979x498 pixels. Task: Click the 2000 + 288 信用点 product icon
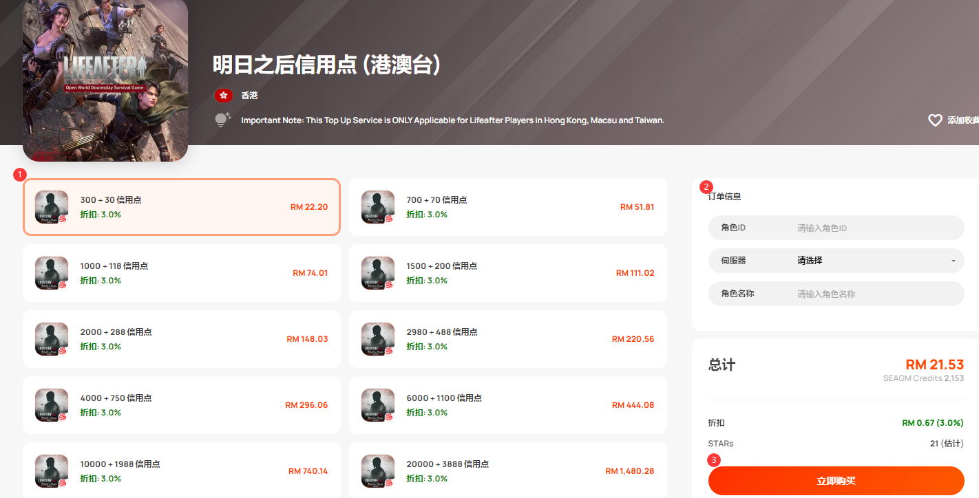click(52, 339)
